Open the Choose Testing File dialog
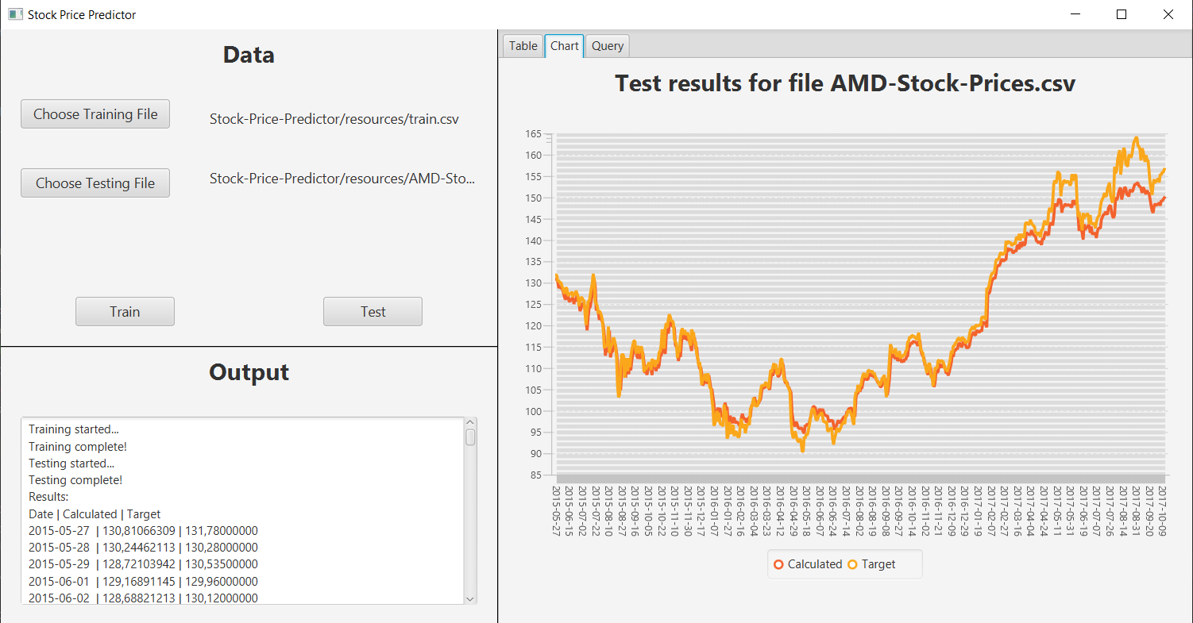1193x623 pixels. click(x=95, y=183)
